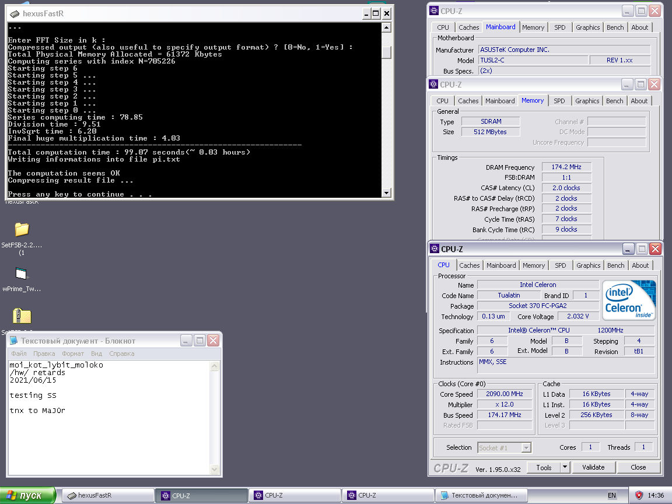Open Caches tab in CPU window

coord(469,266)
